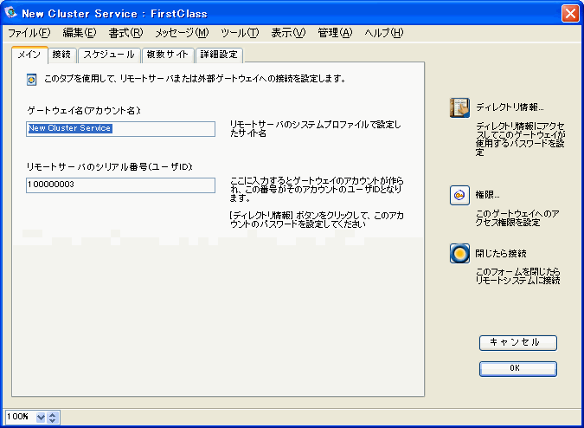Screen dimensions: 584x428
Task: Click the FirstClass icon in the title bar
Action: [x=11, y=13]
